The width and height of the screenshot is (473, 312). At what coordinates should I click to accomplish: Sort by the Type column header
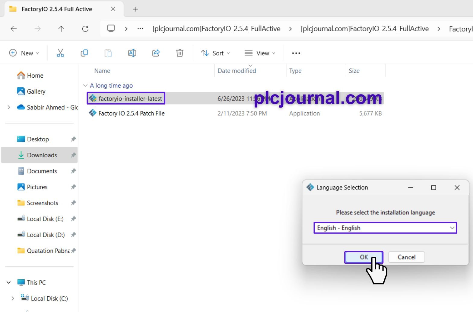(x=295, y=71)
